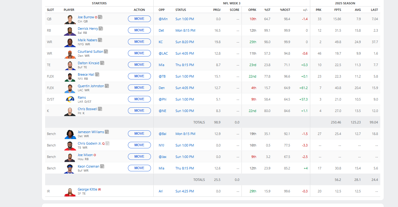The width and height of the screenshot is (398, 207).
Task: Click Keon Coleman's Thu 8:15 PM status
Action: pyautogui.click(x=185, y=168)
